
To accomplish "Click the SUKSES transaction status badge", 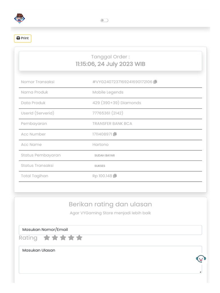I will [x=100, y=166].
